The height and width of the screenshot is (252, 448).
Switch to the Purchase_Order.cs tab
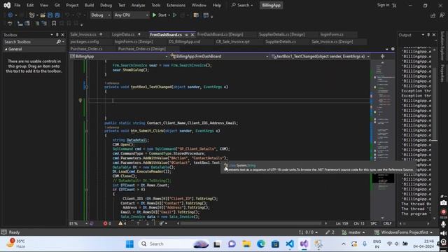[86, 48]
